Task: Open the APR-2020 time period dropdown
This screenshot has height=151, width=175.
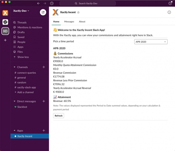Action: [151, 42]
